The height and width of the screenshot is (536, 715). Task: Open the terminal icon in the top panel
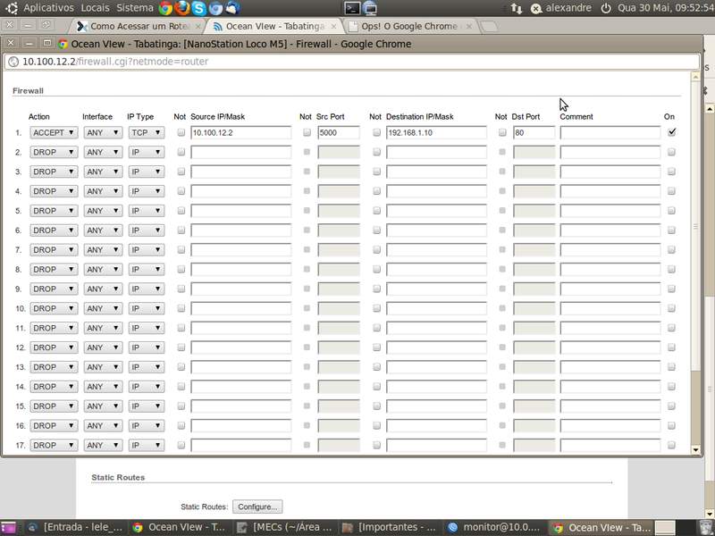352,8
